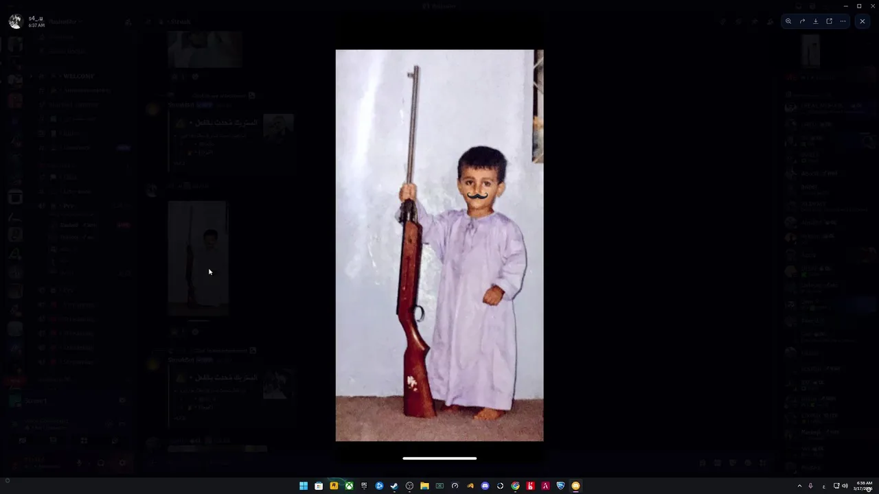Click the s4_u username text
This screenshot has width=879, height=494.
[36, 19]
